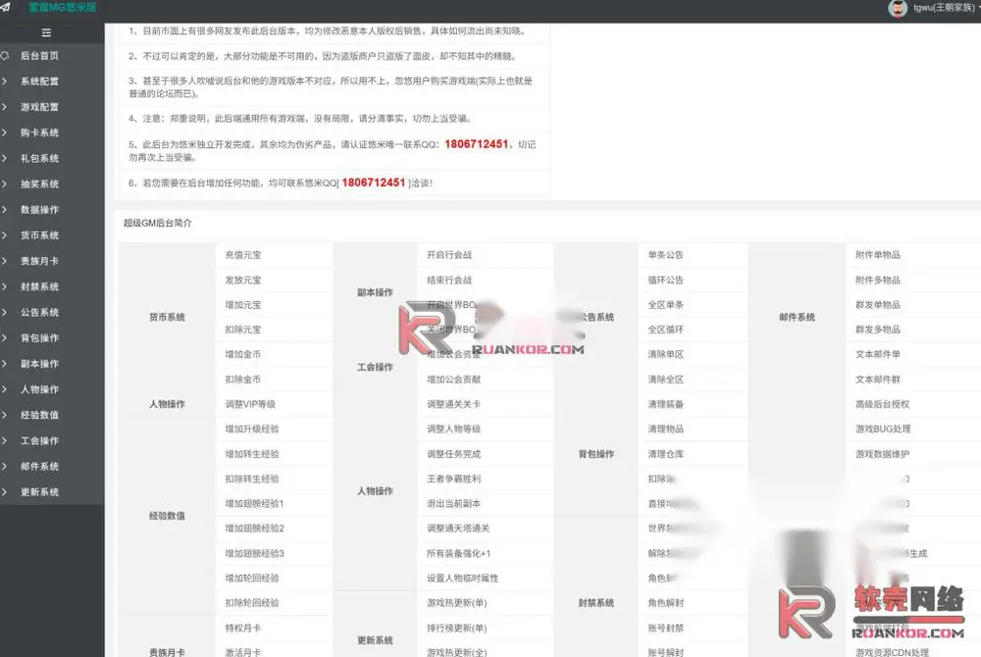
Task: Click the 所有装备强化+1 table cell
Action: (x=485, y=553)
